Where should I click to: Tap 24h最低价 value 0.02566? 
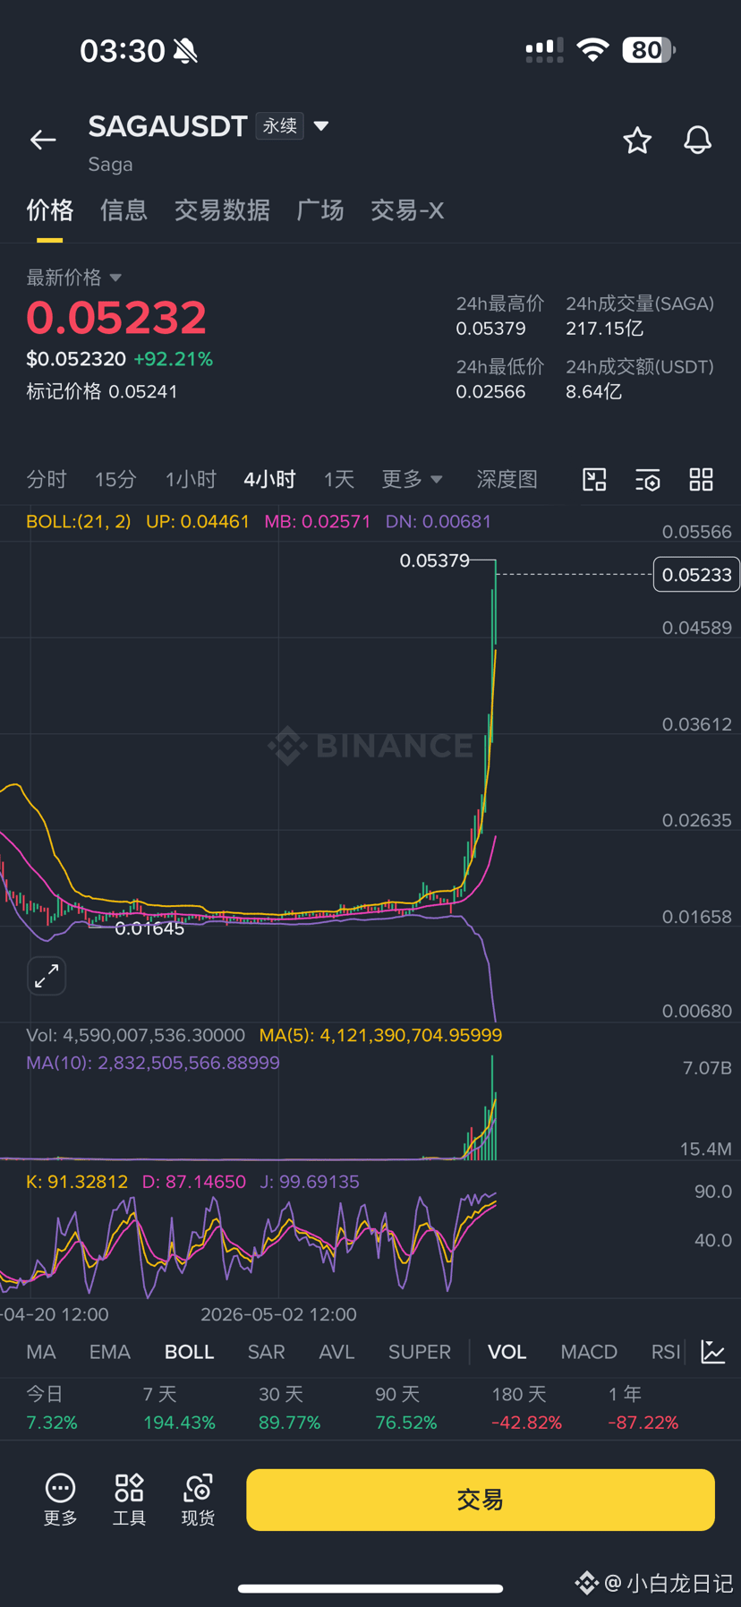490,392
